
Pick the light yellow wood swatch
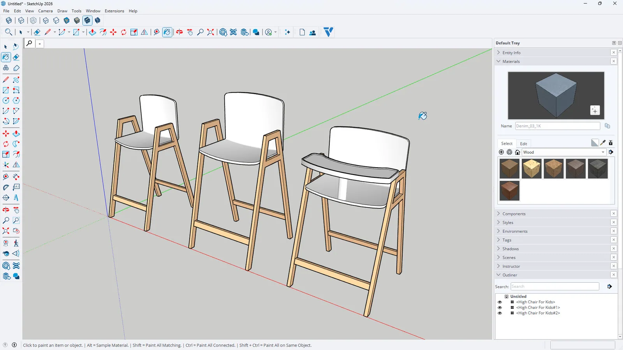click(531, 169)
